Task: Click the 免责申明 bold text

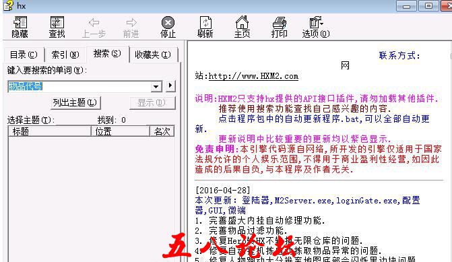Action: [x=217, y=149]
